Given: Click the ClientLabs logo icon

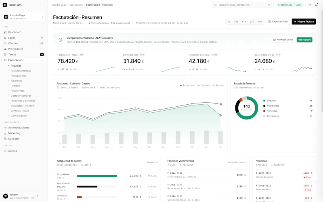Looking at the screenshot, I should pos(4,5).
